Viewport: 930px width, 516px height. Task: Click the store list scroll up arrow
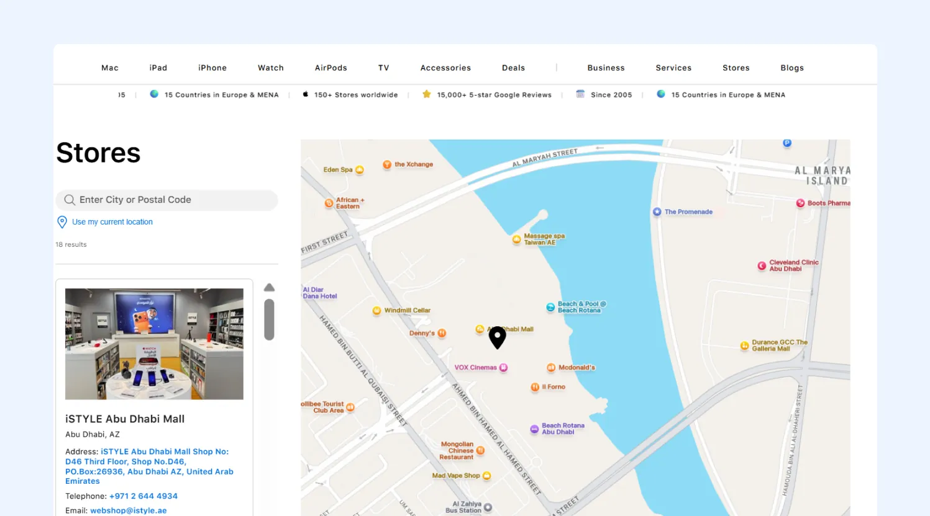(x=269, y=288)
